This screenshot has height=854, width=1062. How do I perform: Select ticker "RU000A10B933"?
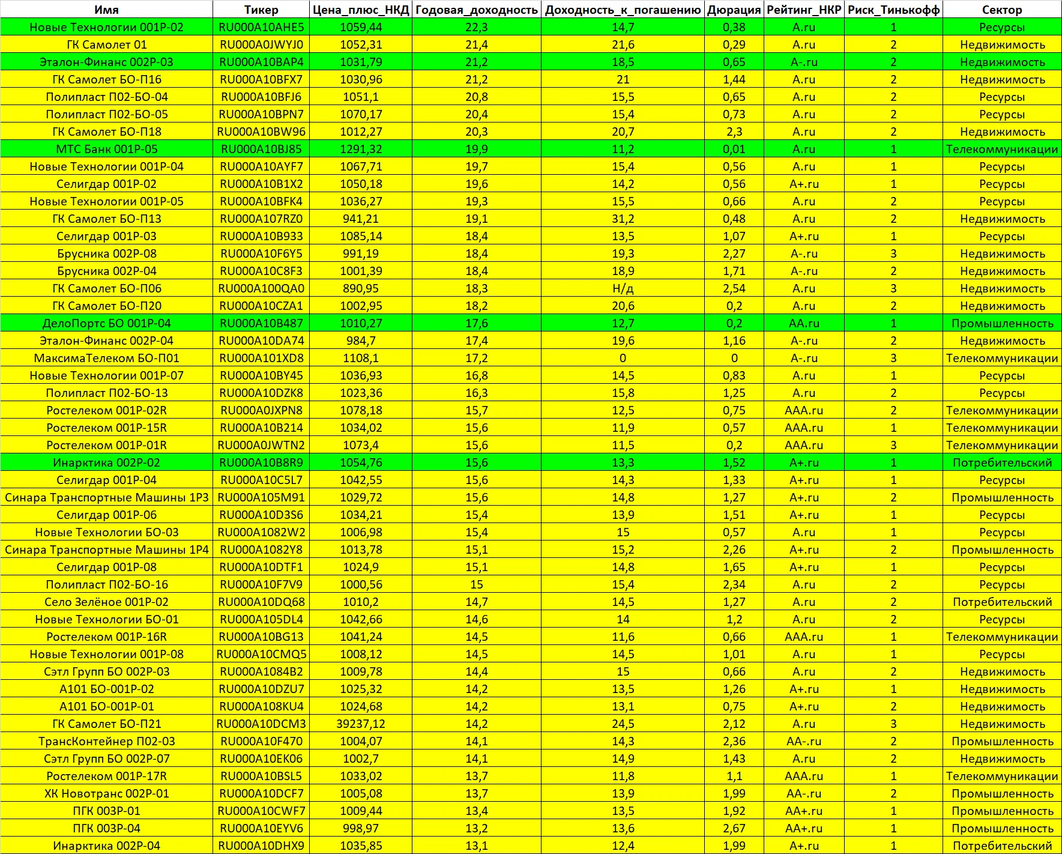(x=261, y=236)
